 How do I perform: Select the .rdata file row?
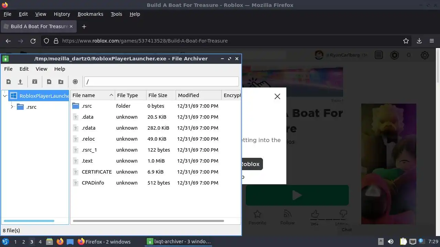tap(155, 128)
